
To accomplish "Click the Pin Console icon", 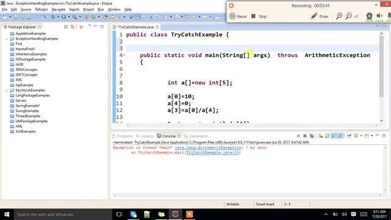I will (x=349, y=136).
